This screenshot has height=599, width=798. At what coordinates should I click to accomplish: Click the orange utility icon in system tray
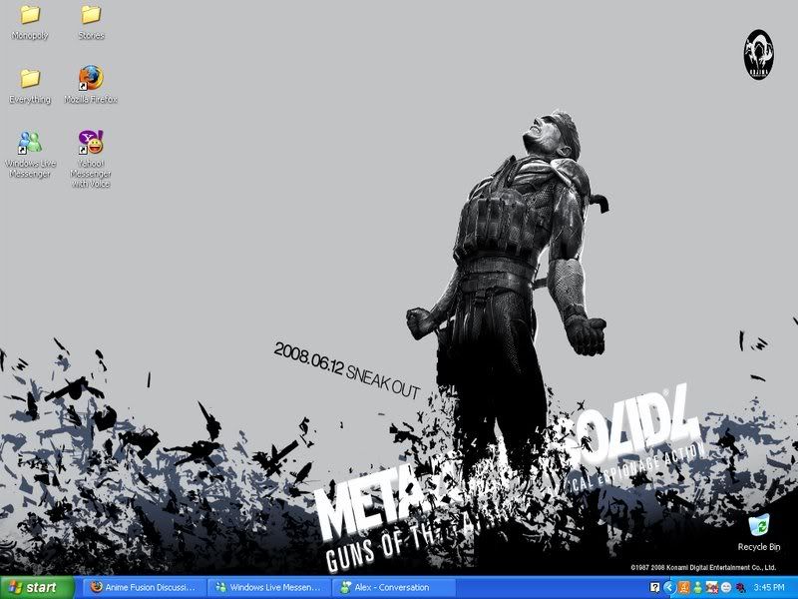coord(681,586)
